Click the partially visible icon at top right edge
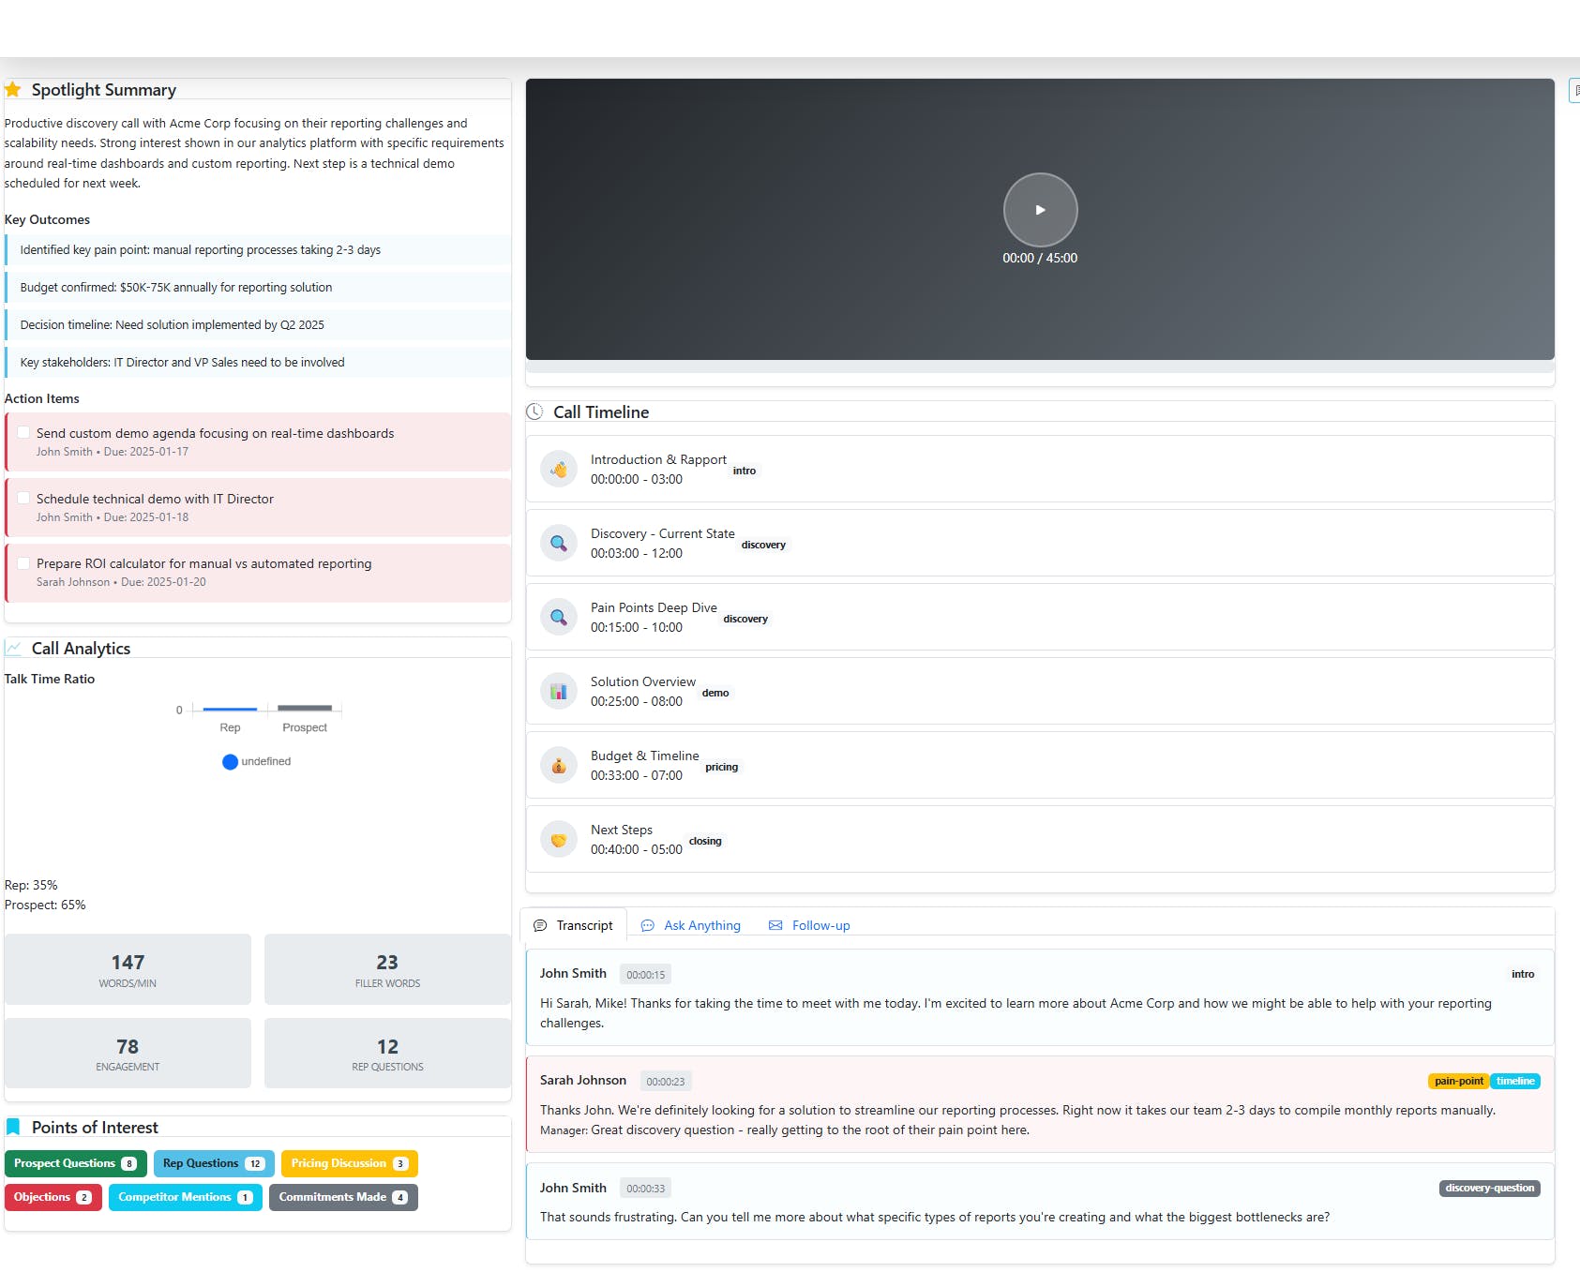The width and height of the screenshot is (1580, 1272). point(1574,91)
